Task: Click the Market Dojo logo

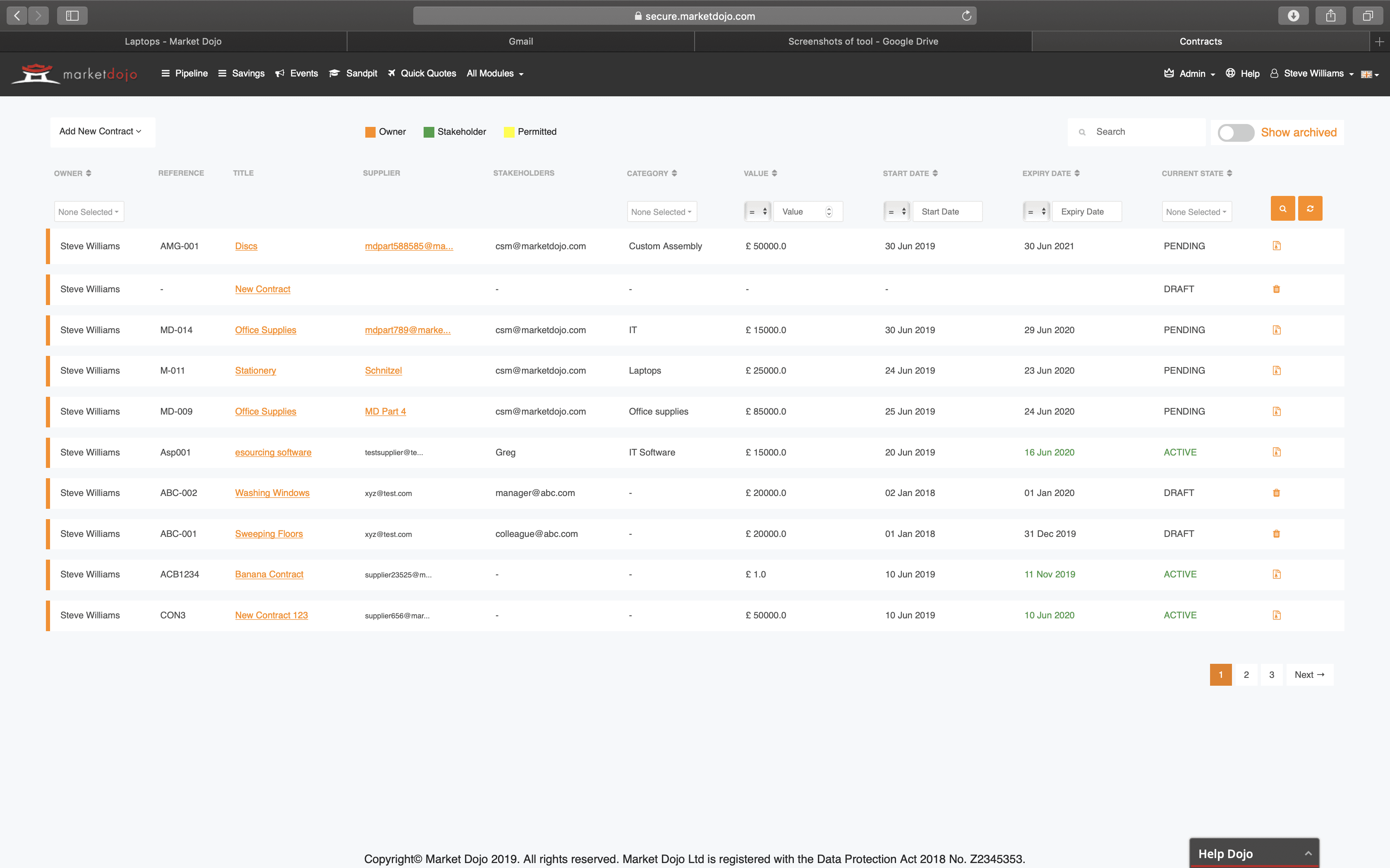Action: click(x=74, y=74)
